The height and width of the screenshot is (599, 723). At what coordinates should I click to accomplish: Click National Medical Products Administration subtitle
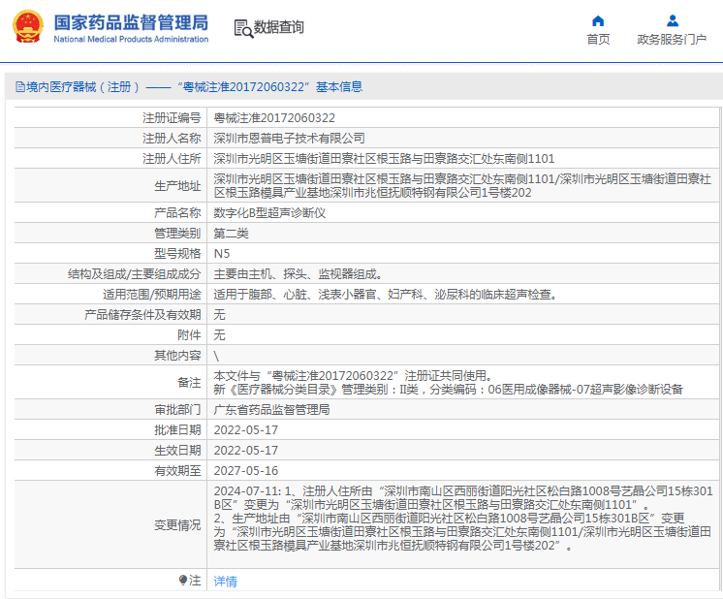[x=131, y=40]
